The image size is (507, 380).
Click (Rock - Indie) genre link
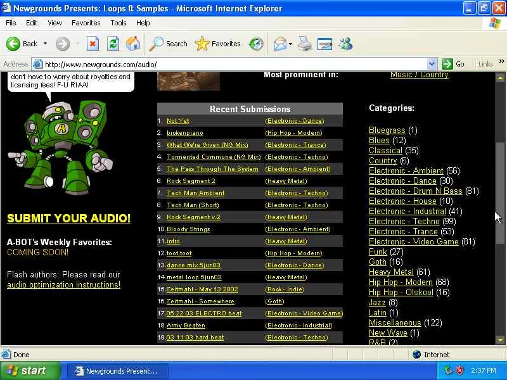coord(285,289)
